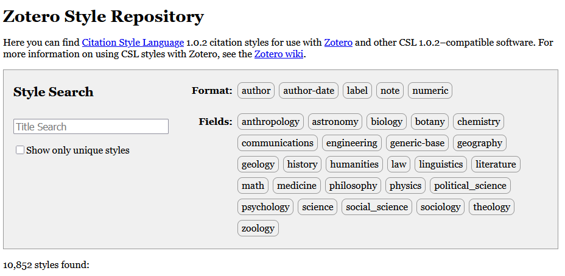565x276 pixels.
Task: Filter styles by medicine
Action: [x=297, y=185]
